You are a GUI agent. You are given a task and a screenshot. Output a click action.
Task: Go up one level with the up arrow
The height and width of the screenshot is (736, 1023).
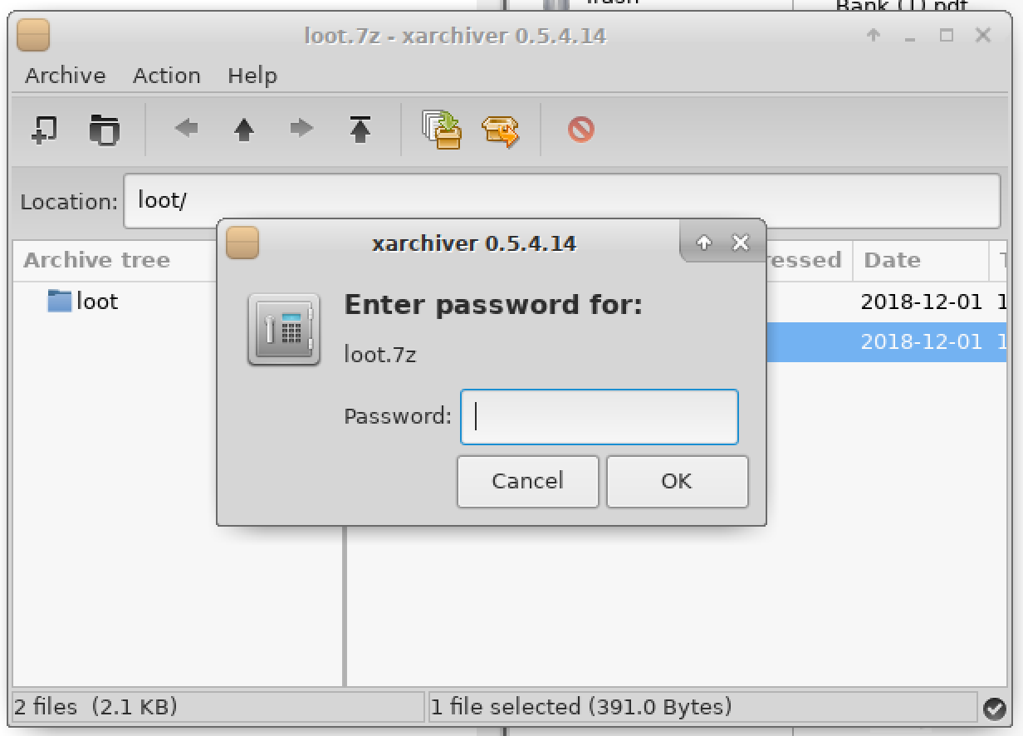243,129
